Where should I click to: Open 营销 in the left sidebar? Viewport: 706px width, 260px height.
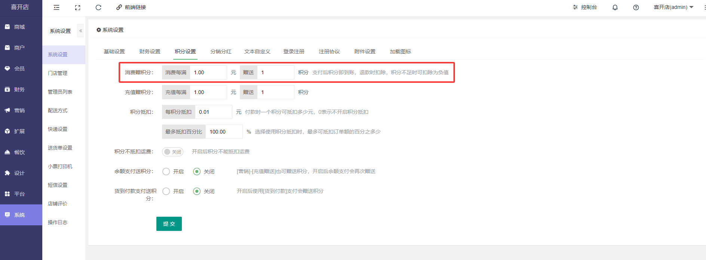(21, 110)
